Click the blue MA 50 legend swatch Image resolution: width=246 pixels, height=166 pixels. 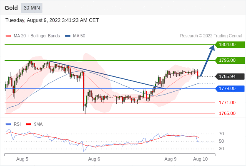point(68,36)
